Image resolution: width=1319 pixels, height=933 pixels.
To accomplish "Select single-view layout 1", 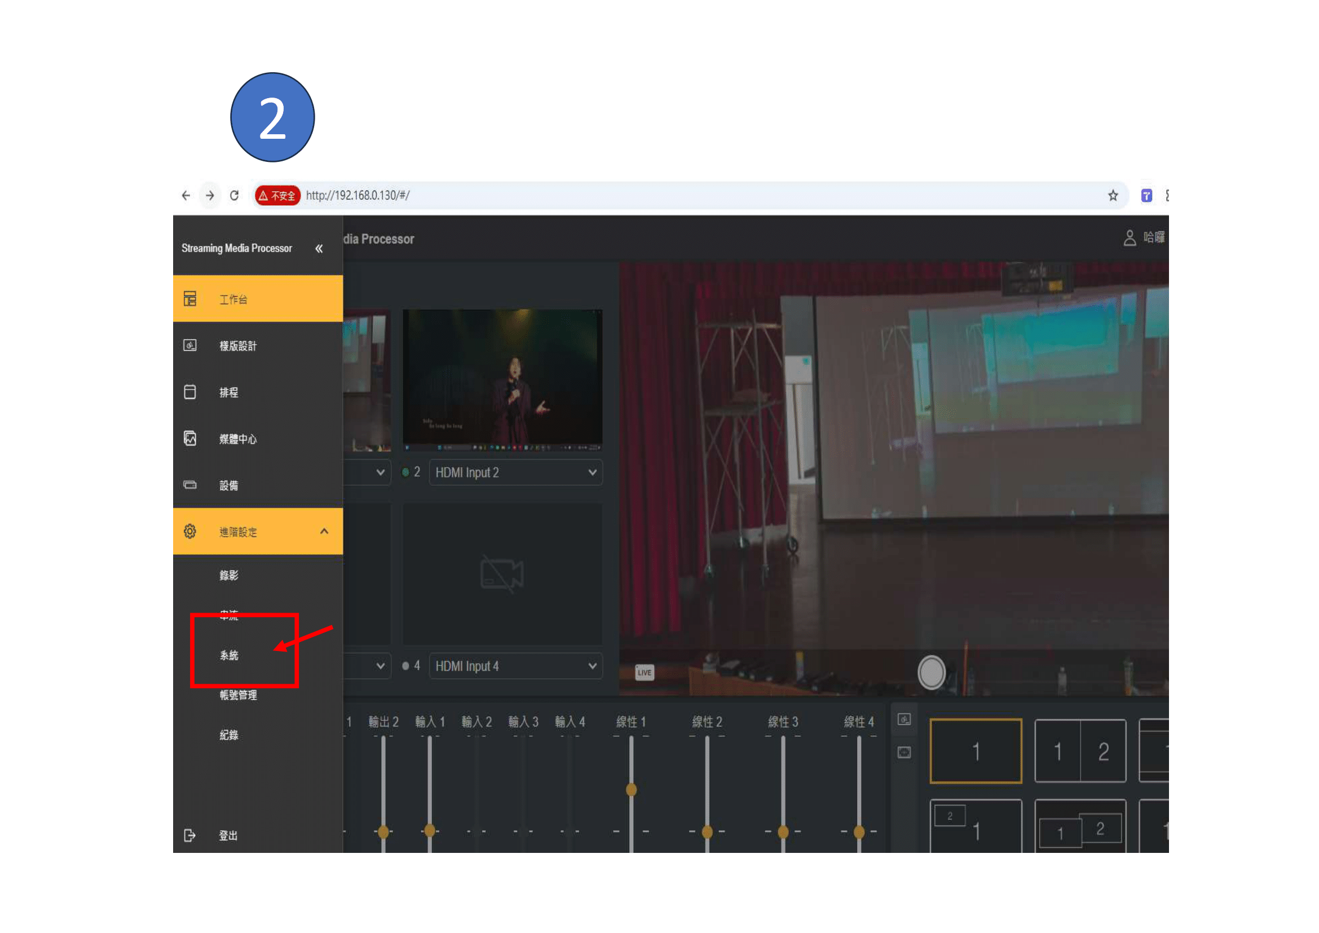I will coord(976,751).
